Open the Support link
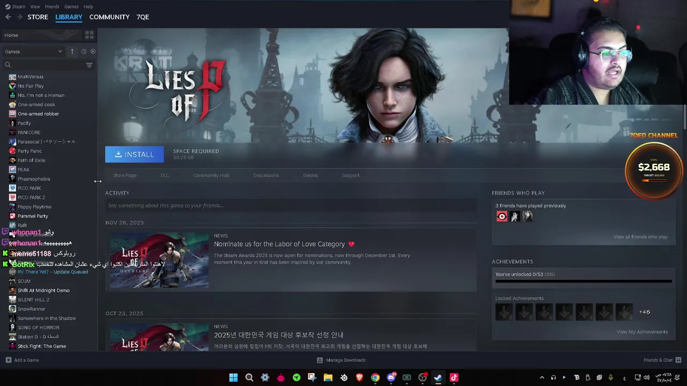 (350, 175)
